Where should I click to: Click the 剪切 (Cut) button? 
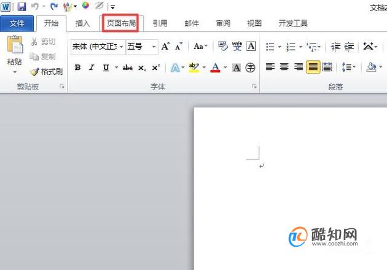pyautogui.click(x=43, y=42)
